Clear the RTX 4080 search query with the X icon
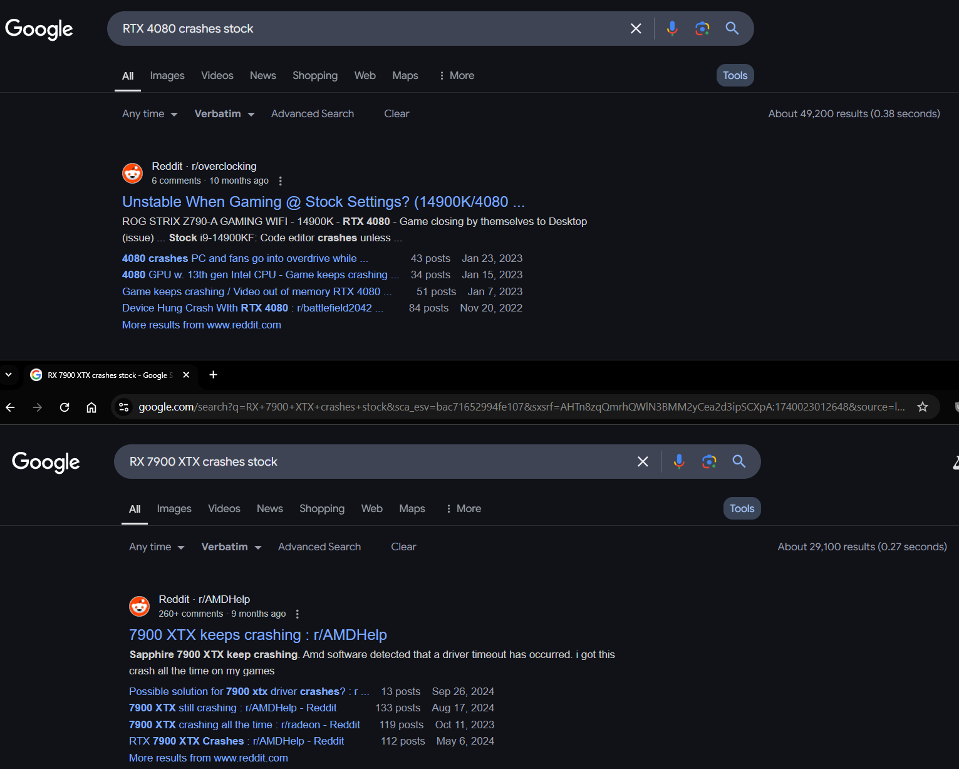 click(636, 29)
